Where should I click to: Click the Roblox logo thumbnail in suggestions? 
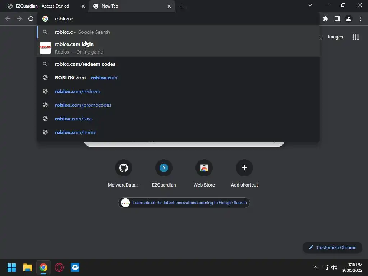[45, 48]
